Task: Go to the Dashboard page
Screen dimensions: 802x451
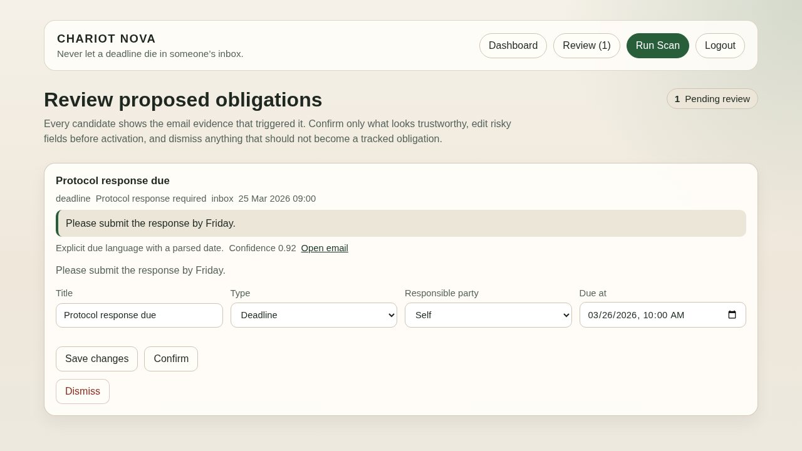Action: [513, 46]
